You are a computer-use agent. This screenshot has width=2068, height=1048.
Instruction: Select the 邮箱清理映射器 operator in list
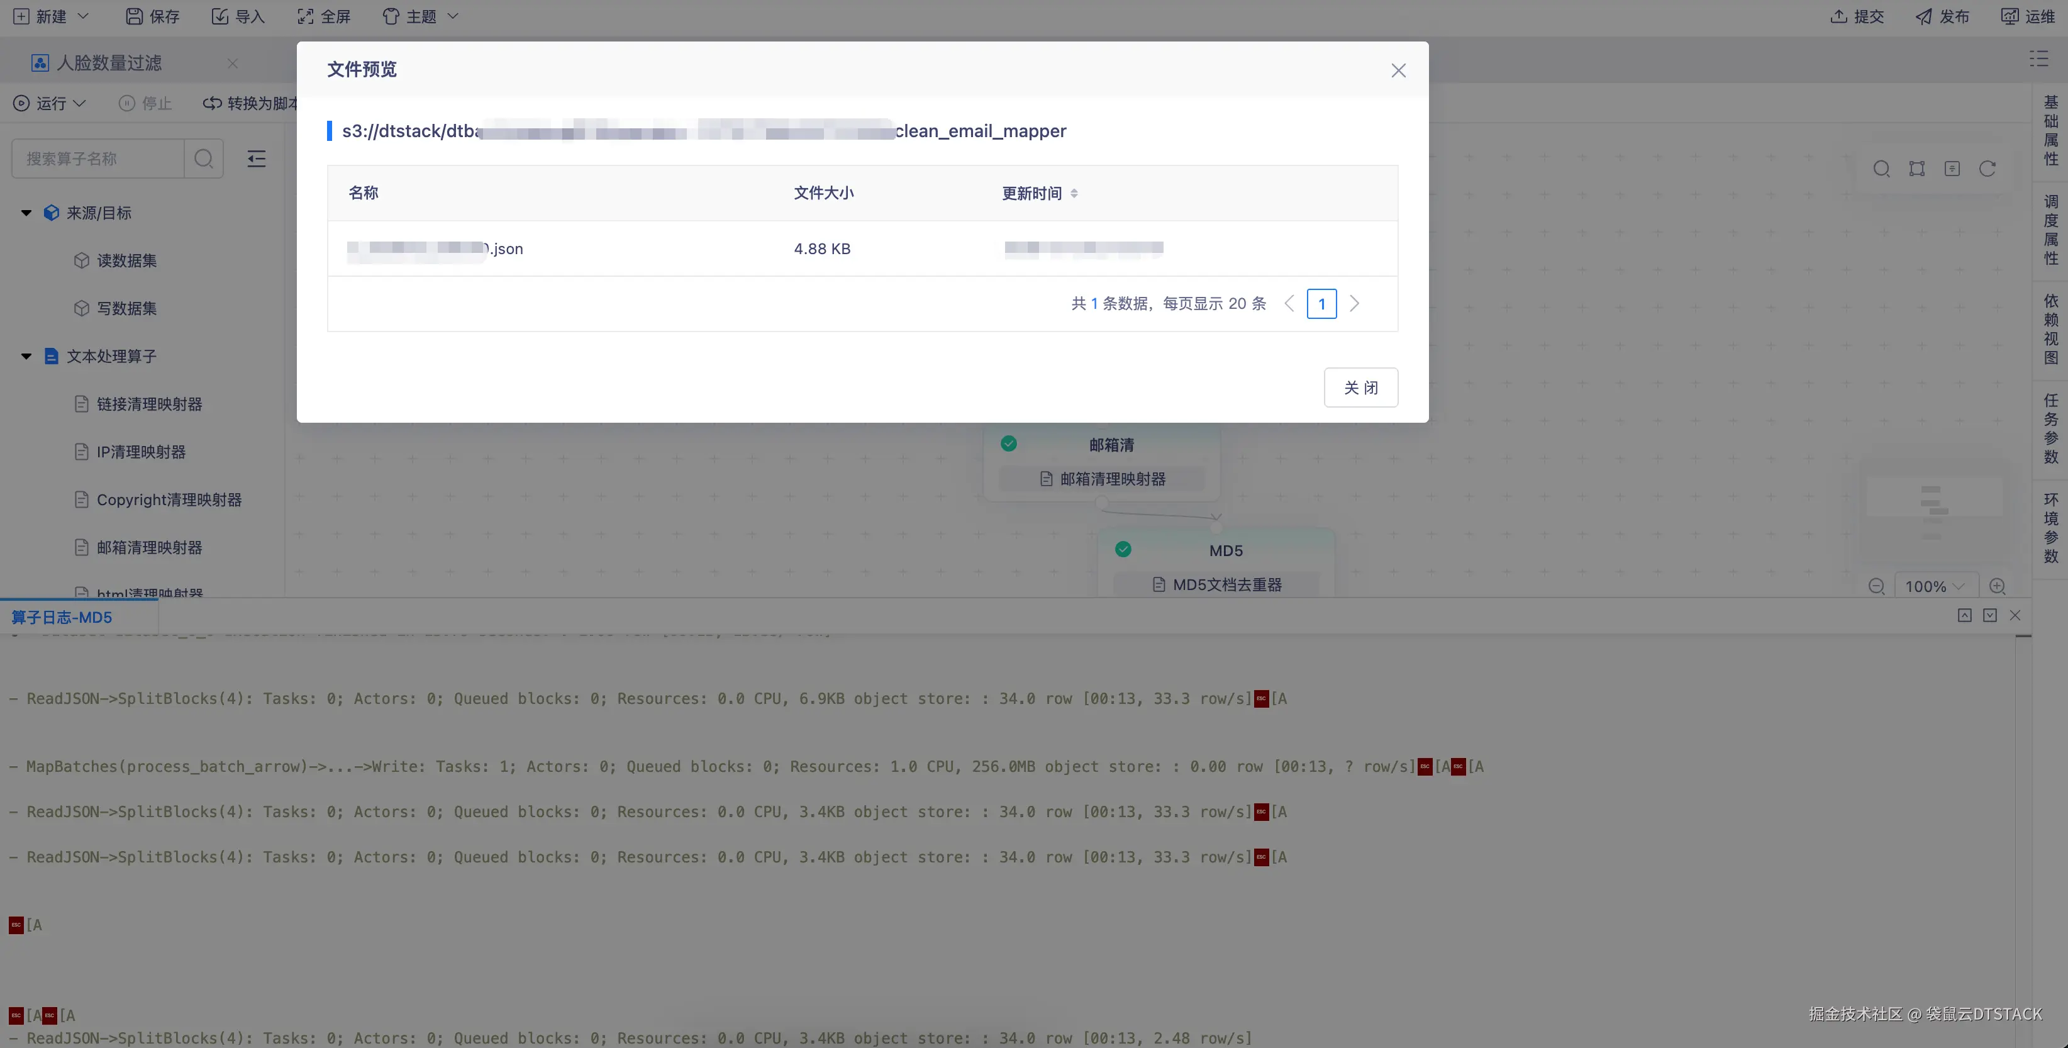[149, 547]
